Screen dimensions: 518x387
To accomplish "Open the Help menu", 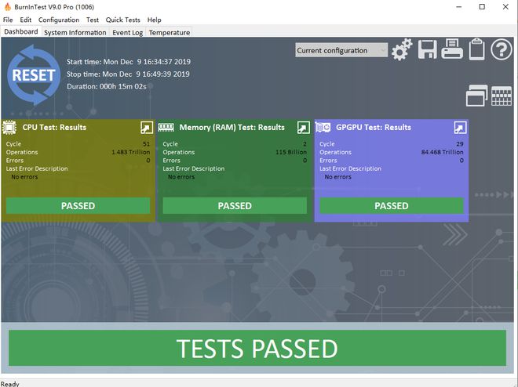I will pos(155,20).
